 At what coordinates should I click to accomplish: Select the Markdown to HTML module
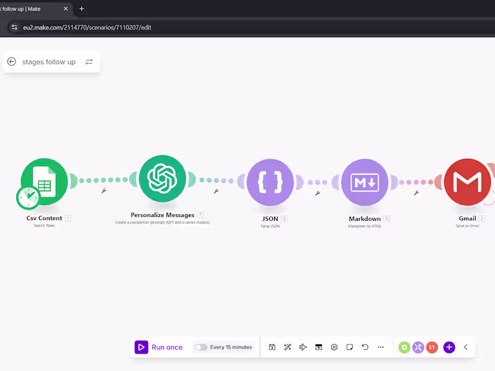coord(364,182)
